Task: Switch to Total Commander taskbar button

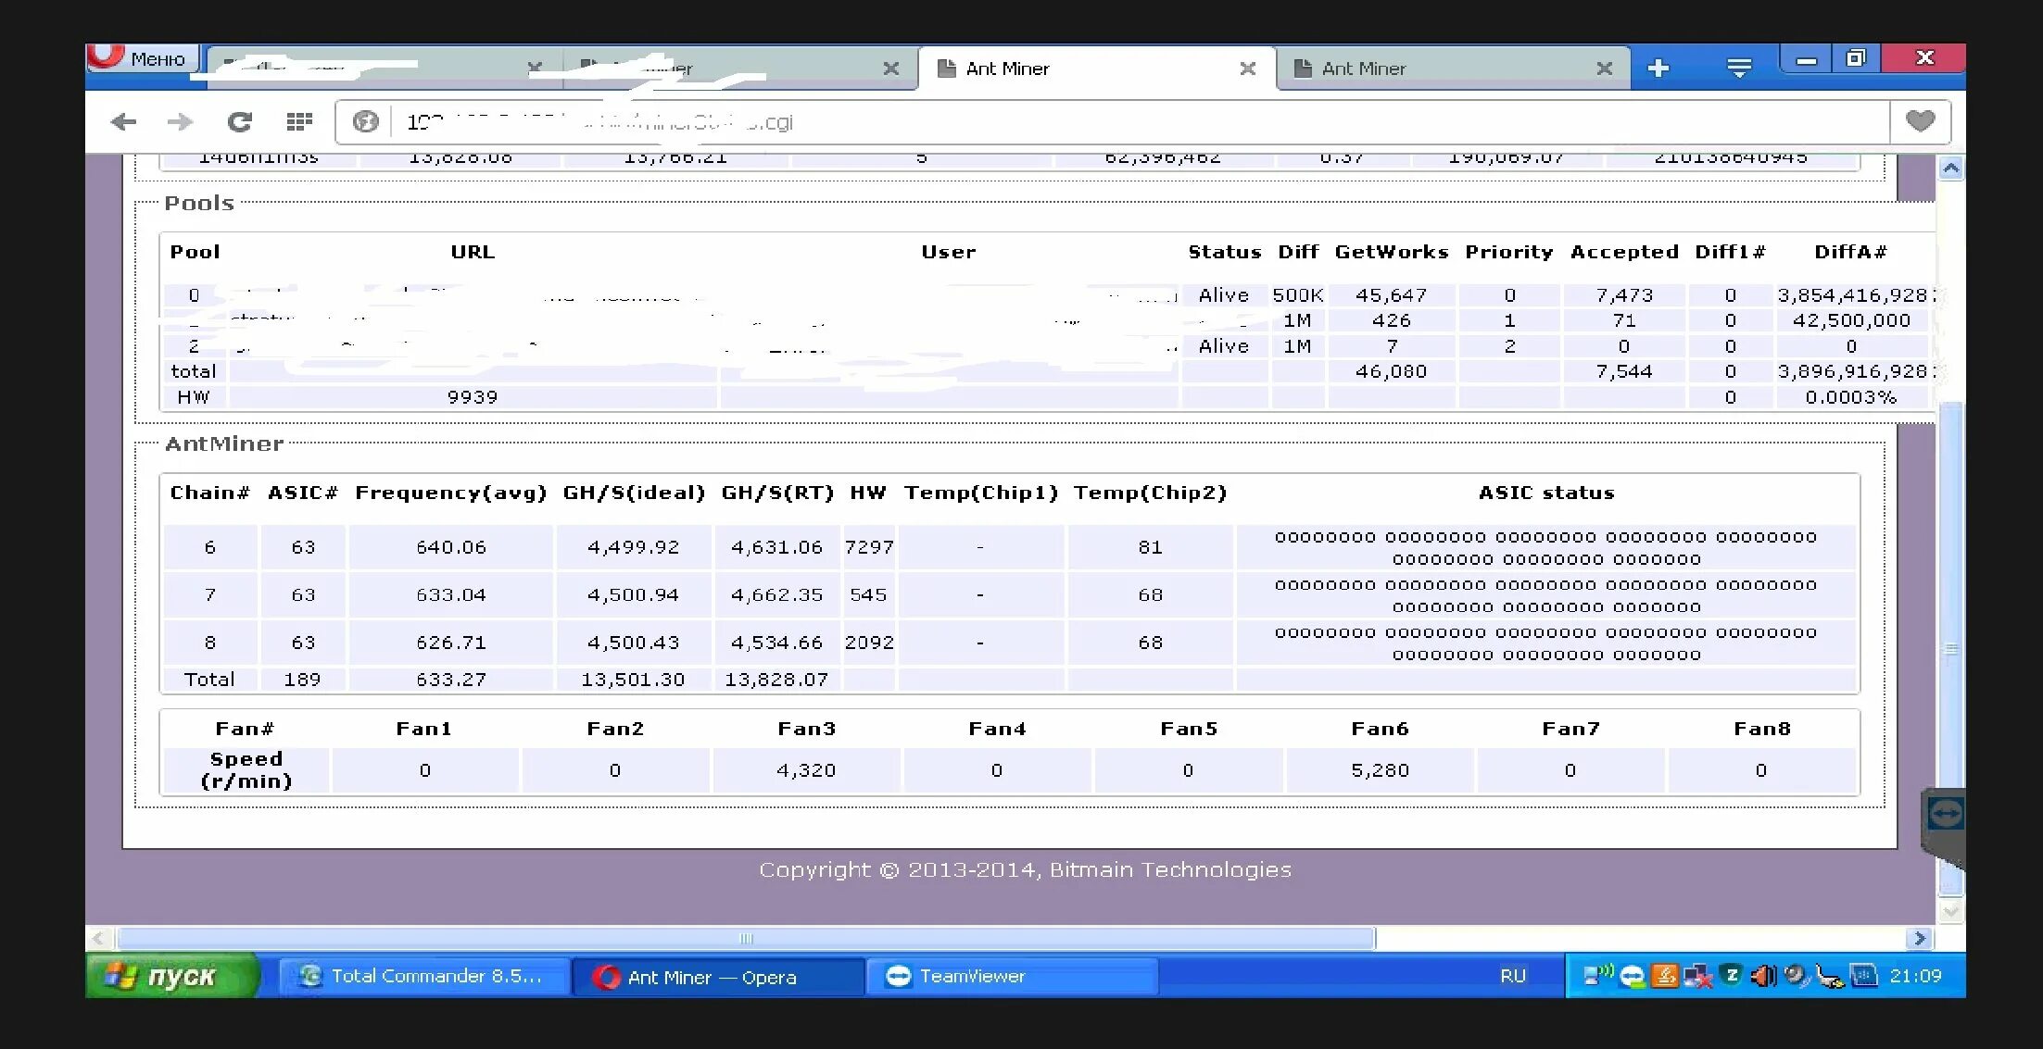Action: pos(422,976)
